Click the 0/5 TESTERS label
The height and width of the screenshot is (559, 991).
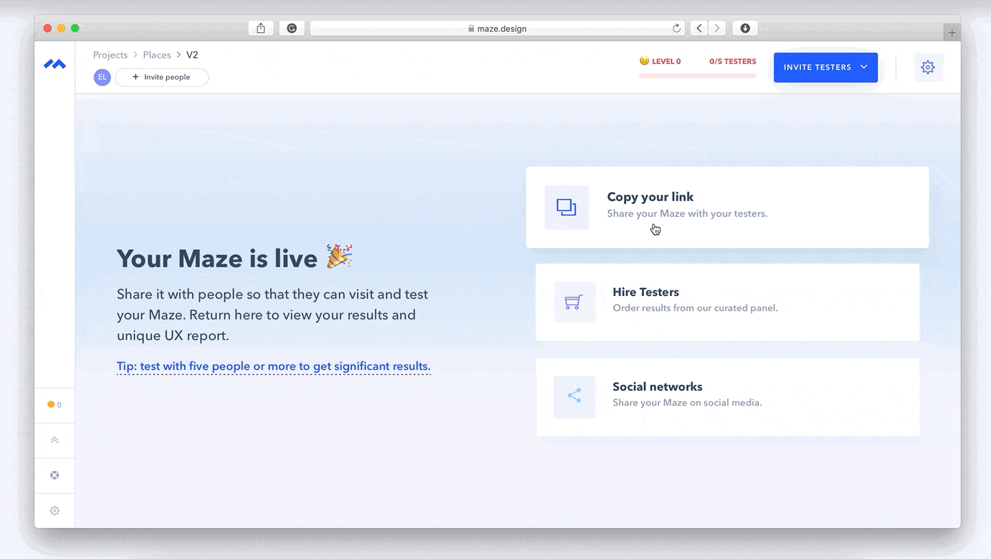[733, 61]
